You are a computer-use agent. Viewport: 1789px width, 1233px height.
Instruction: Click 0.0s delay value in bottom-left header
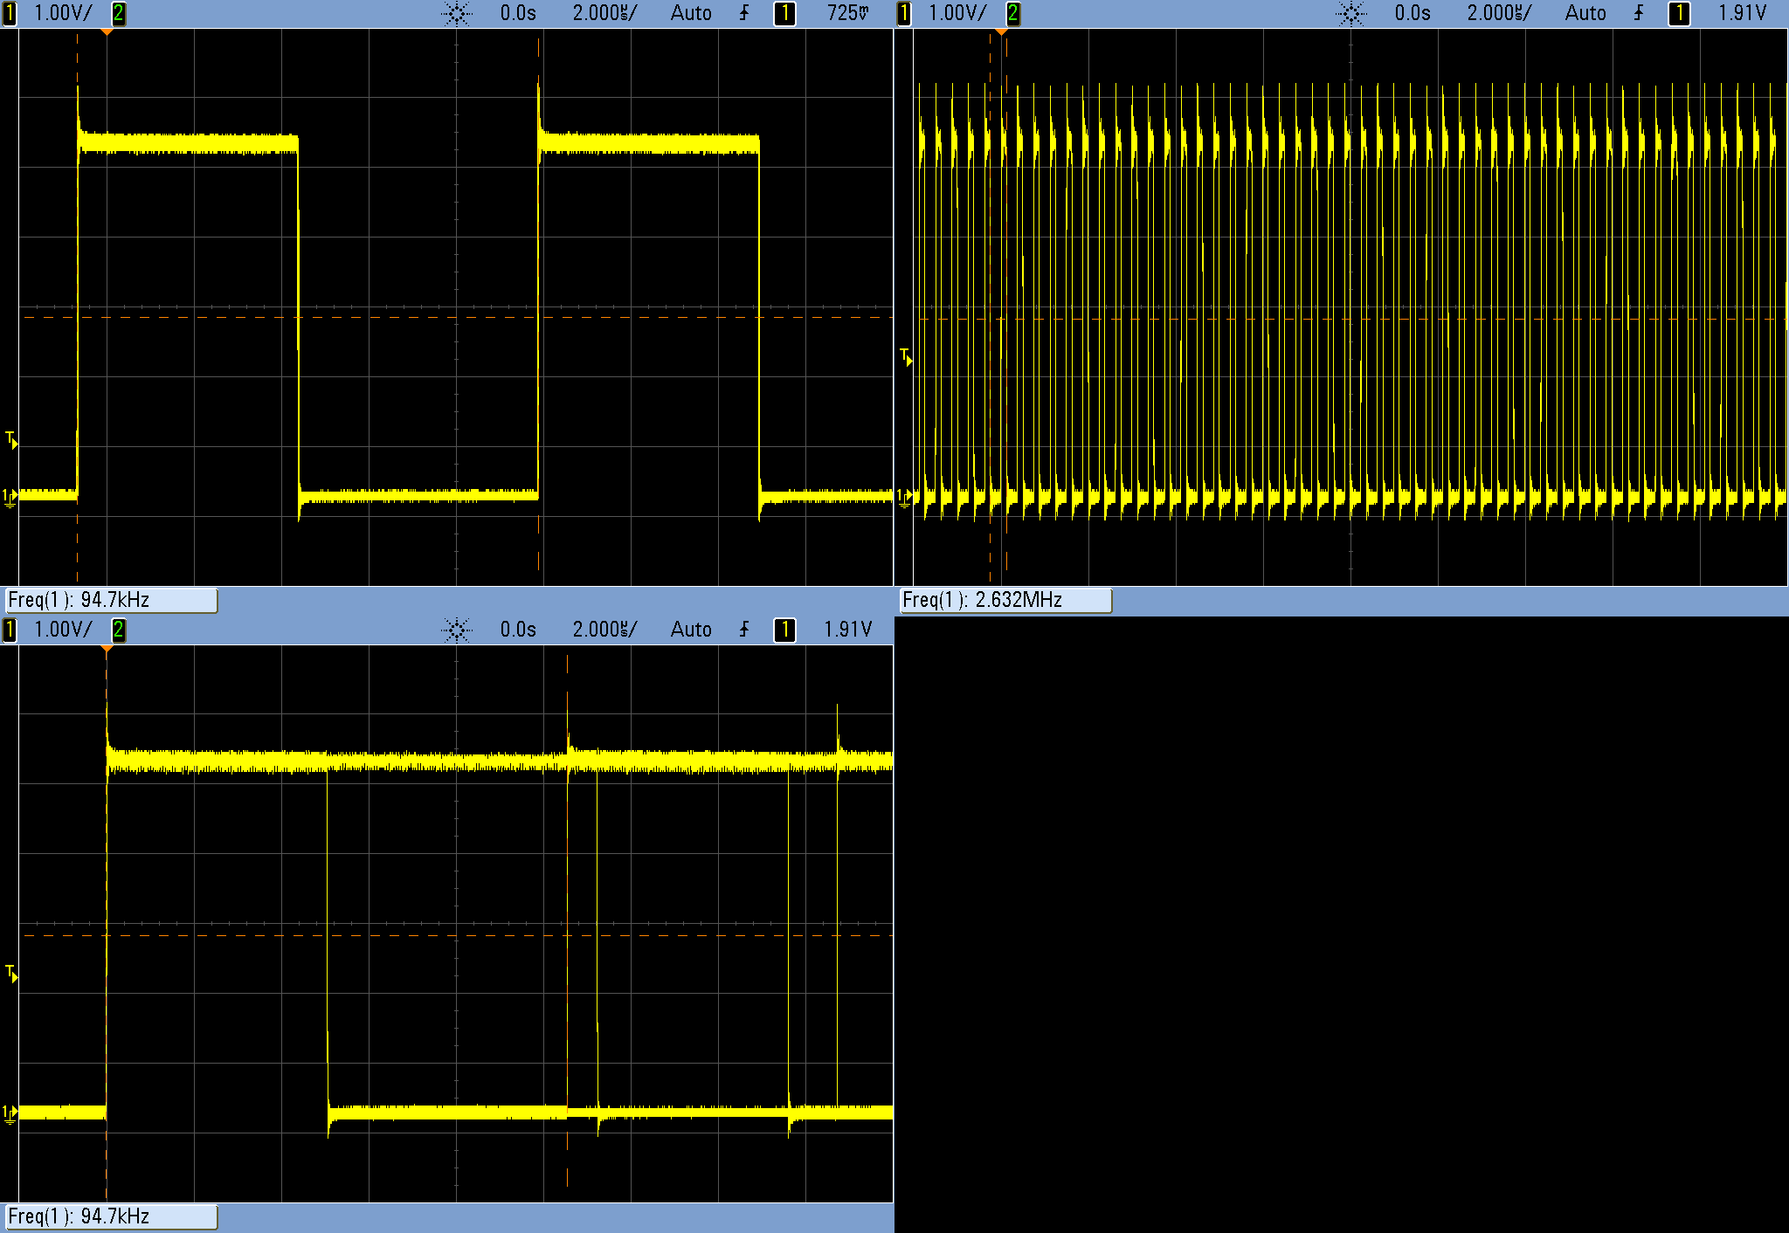pos(518,630)
